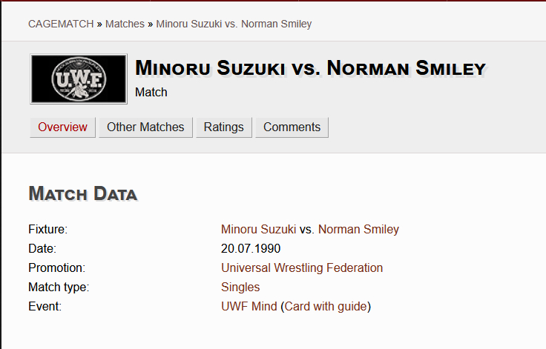Click the Event field label

(45, 307)
